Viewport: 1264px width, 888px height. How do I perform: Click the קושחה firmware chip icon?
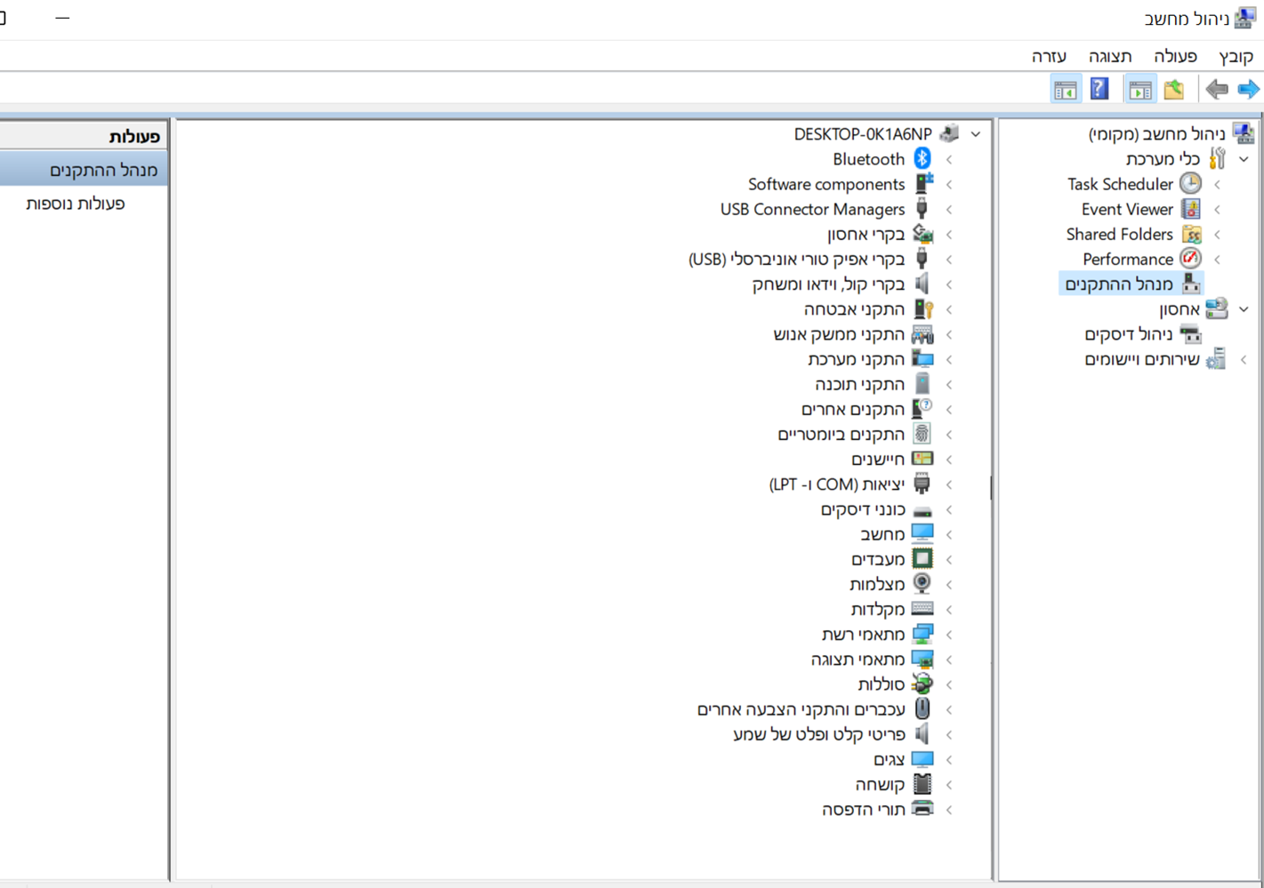[922, 784]
